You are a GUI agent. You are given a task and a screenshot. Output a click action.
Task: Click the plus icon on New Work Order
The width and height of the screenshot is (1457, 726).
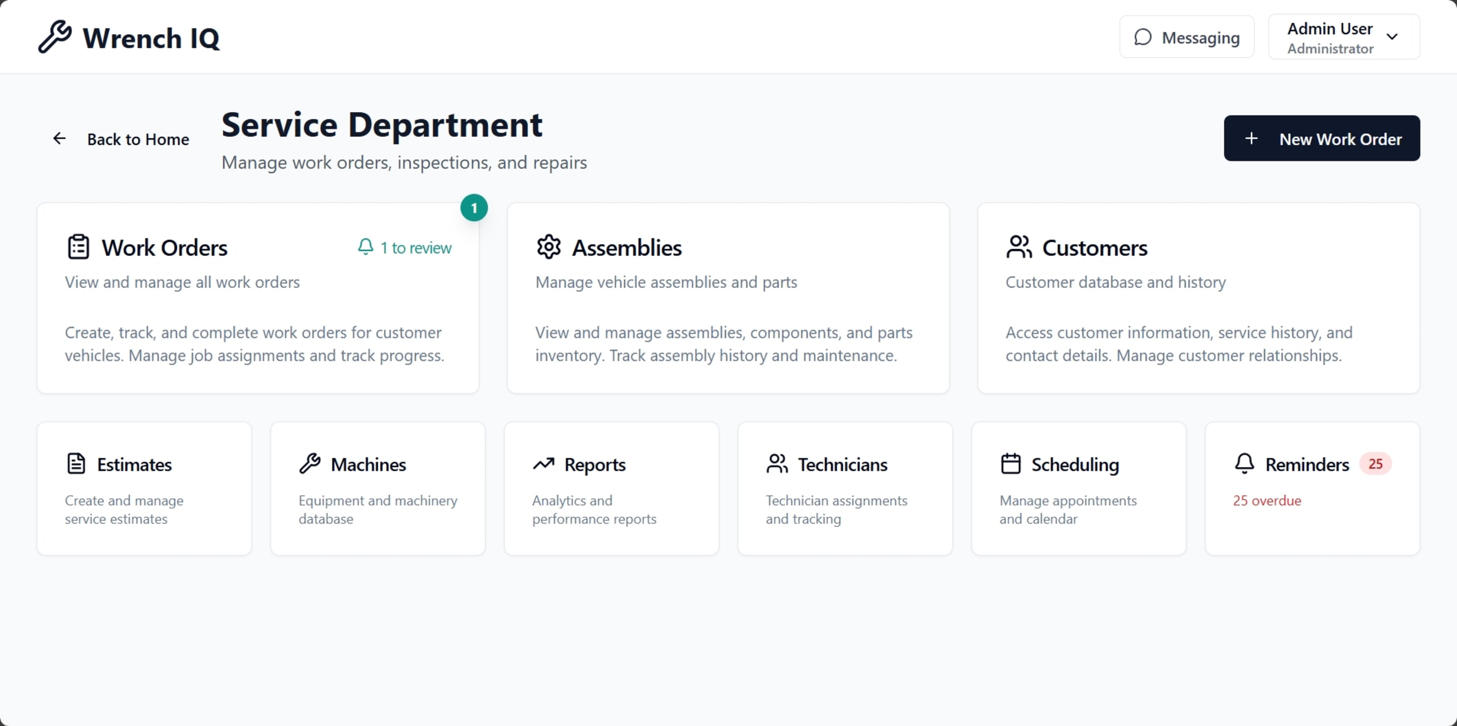click(x=1251, y=138)
